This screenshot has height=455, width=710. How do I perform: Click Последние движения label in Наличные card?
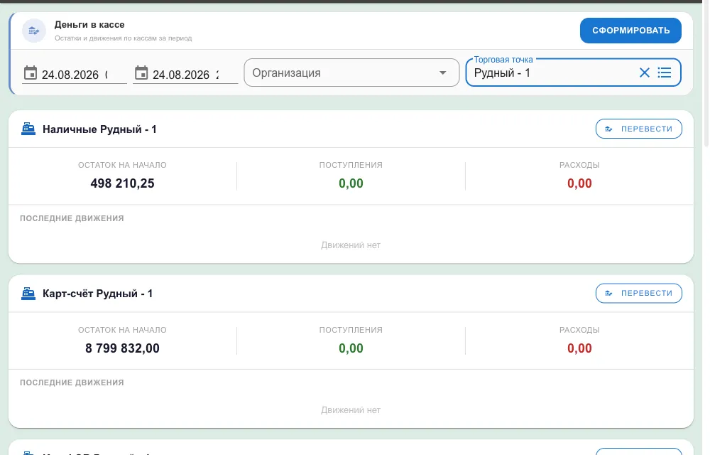coord(72,218)
